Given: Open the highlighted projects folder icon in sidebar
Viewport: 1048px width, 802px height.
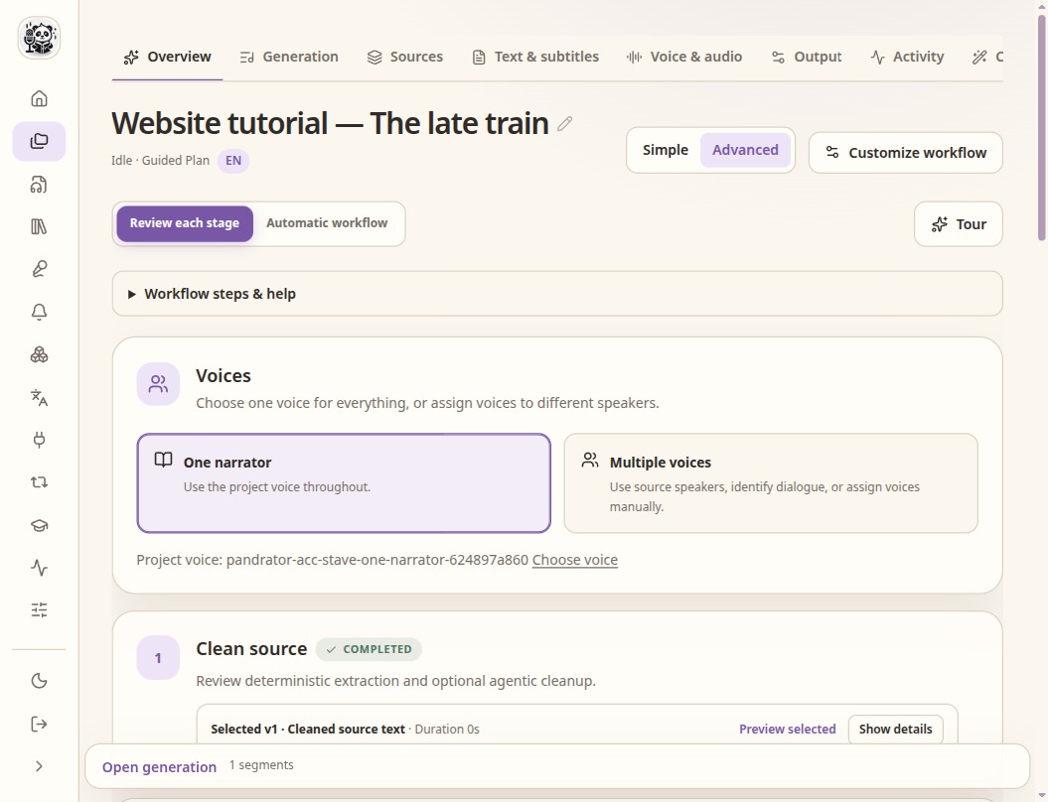Looking at the screenshot, I should (x=39, y=142).
